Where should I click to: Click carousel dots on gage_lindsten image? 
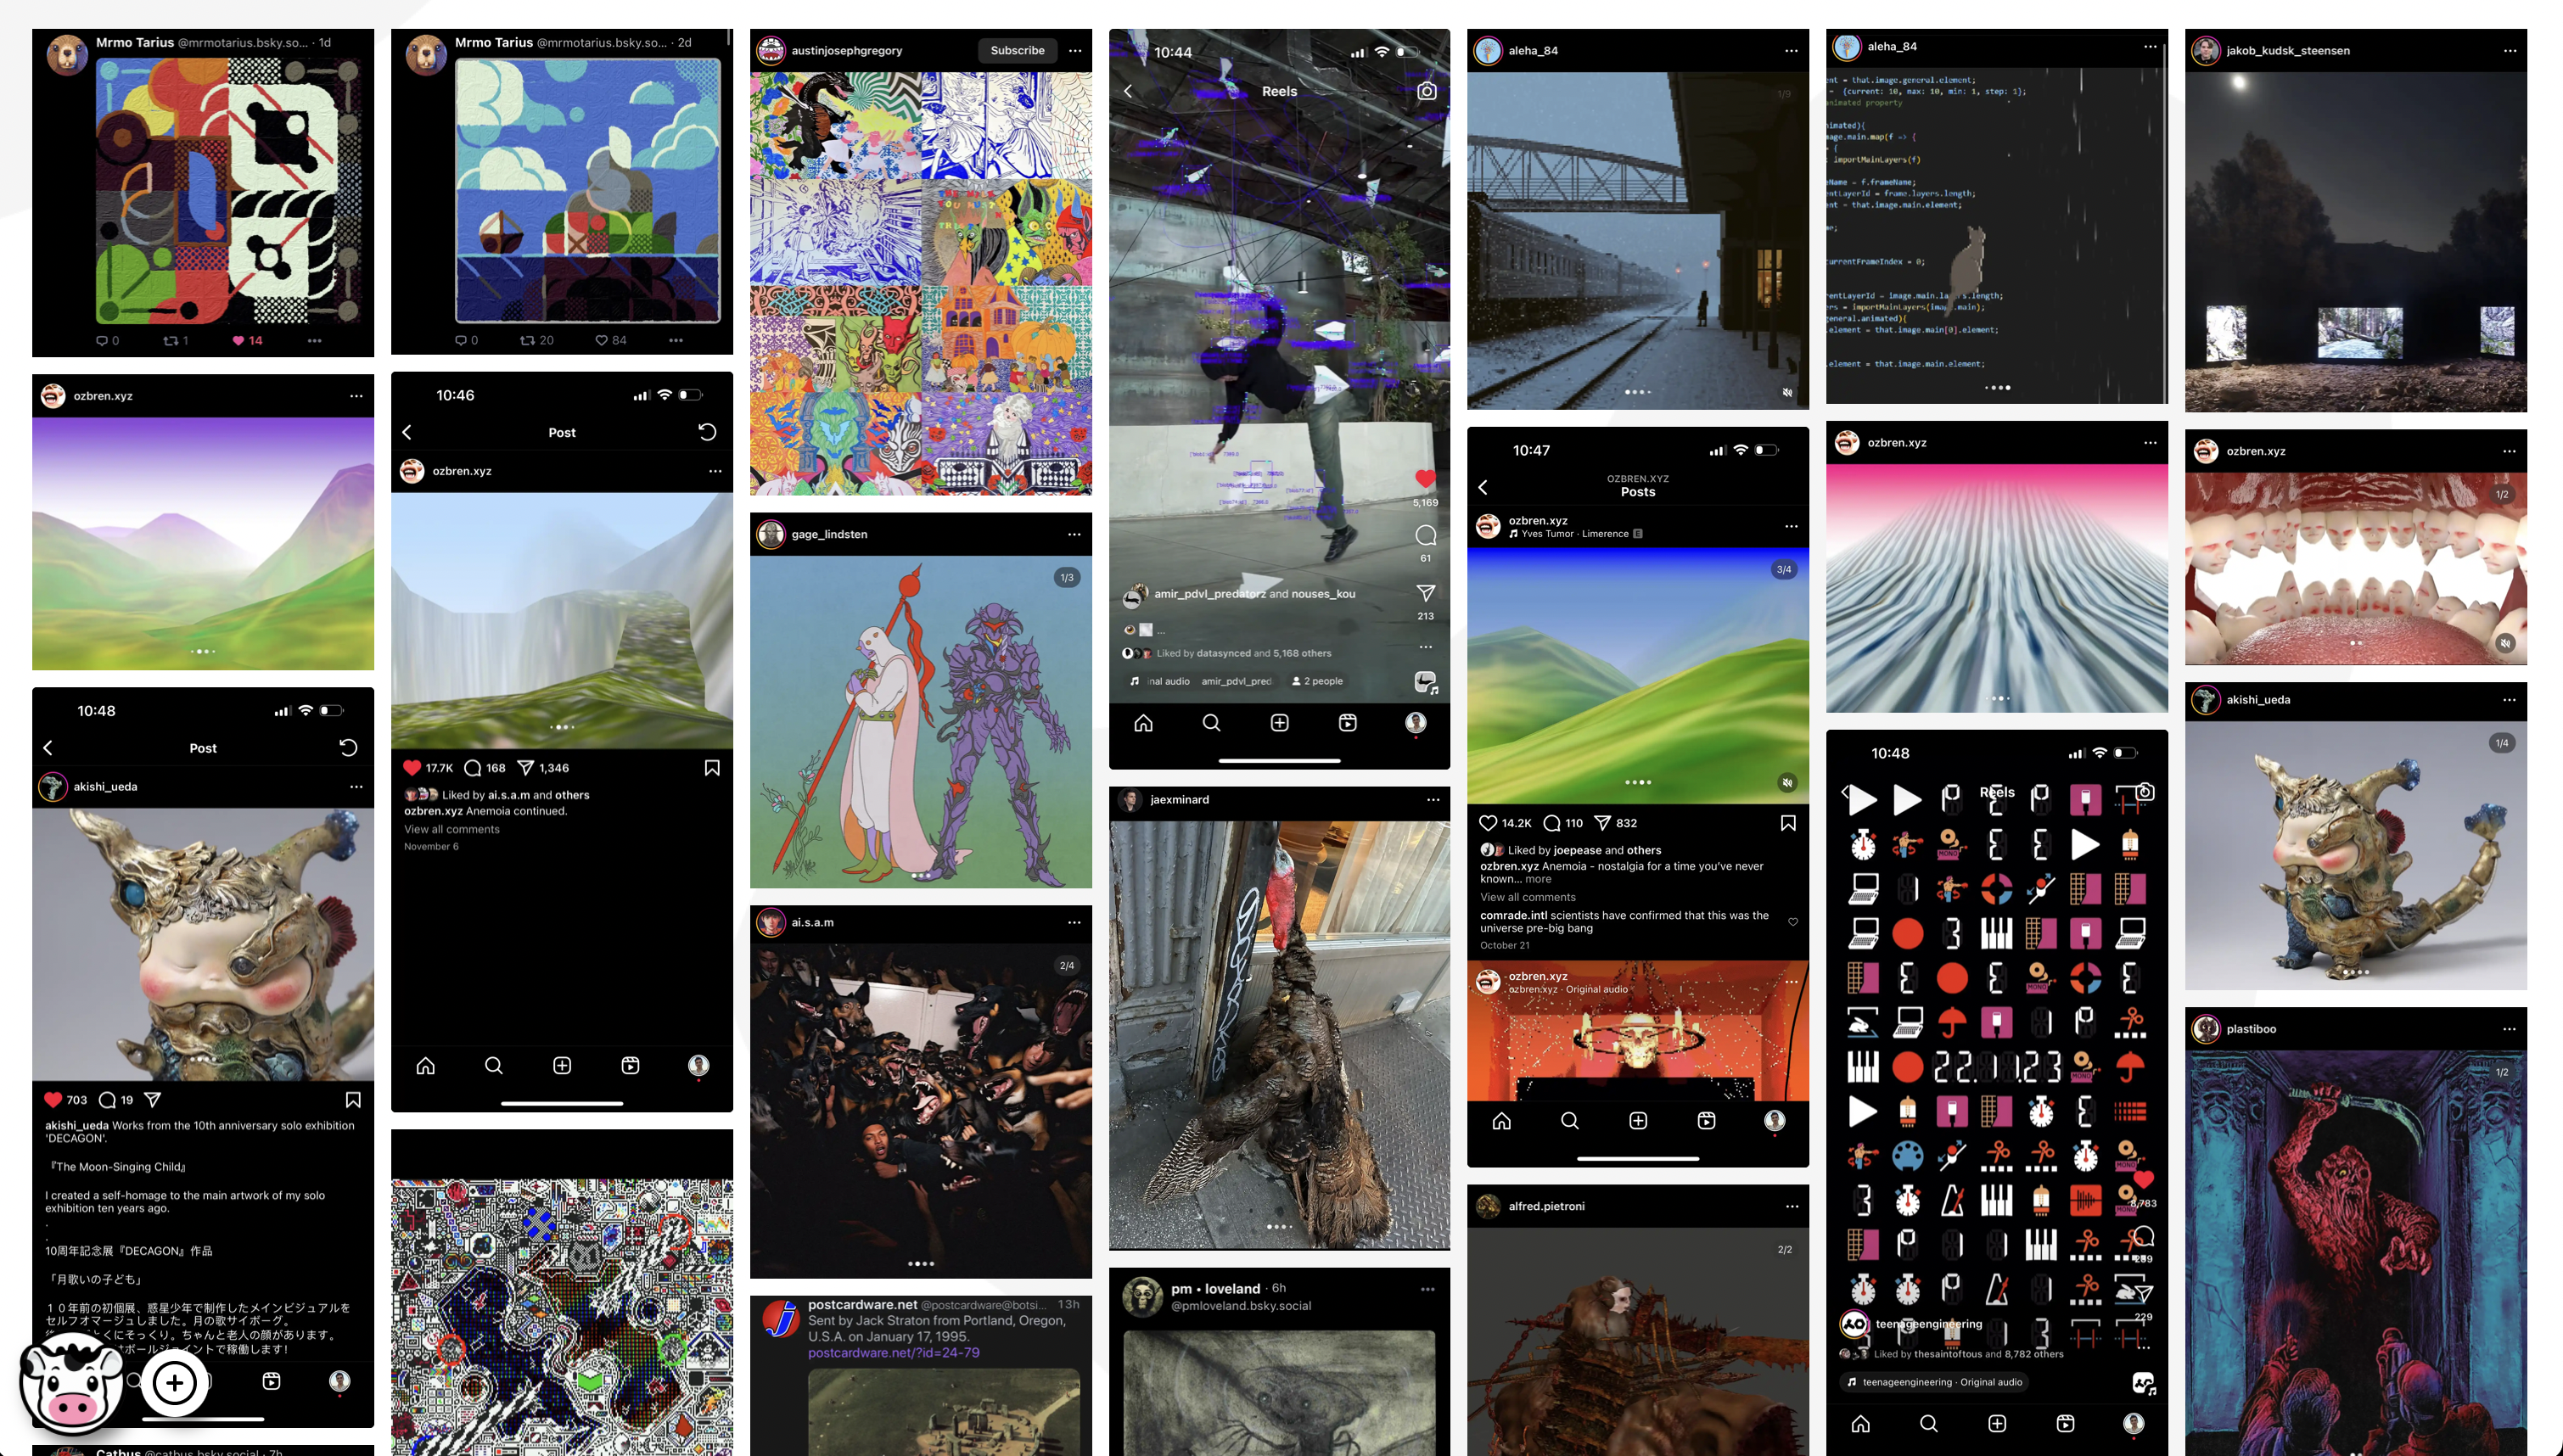(x=921, y=876)
